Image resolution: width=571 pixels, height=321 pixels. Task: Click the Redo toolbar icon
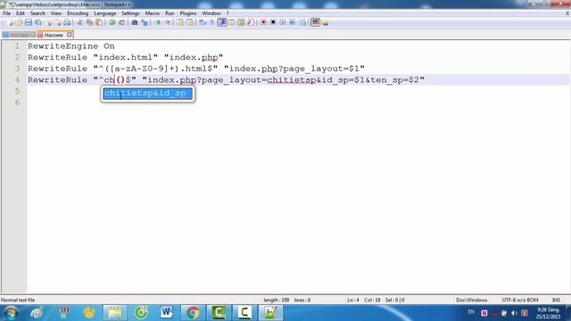(121, 22)
